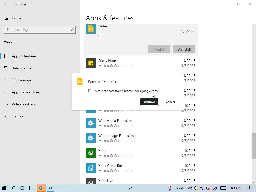This screenshot has width=256, height=192.
Task: Click the back arrow in Settings
Action: click(x=6, y=4)
